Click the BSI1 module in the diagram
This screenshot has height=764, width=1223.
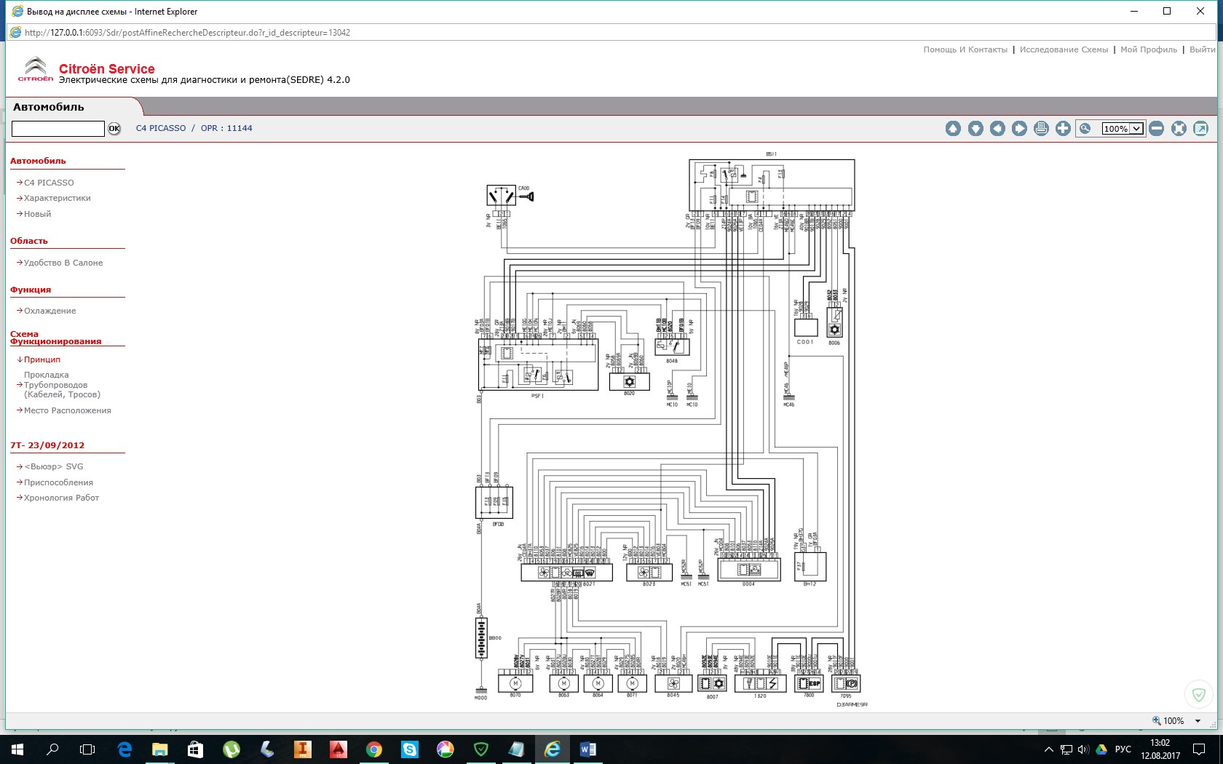pyautogui.click(x=772, y=185)
